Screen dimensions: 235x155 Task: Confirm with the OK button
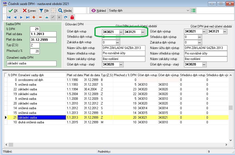pyautogui.click(x=13, y=10)
